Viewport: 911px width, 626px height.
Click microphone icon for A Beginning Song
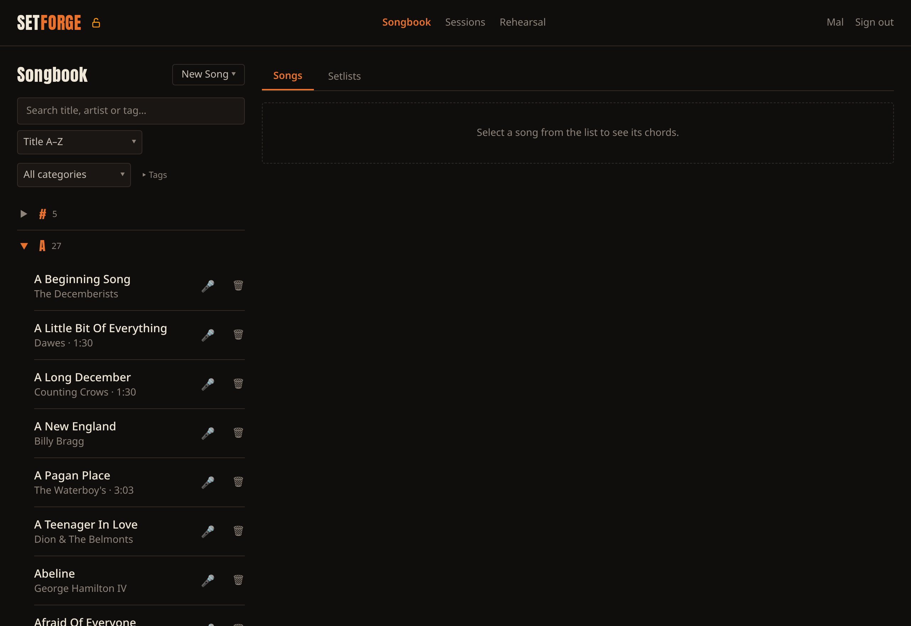[x=208, y=286]
